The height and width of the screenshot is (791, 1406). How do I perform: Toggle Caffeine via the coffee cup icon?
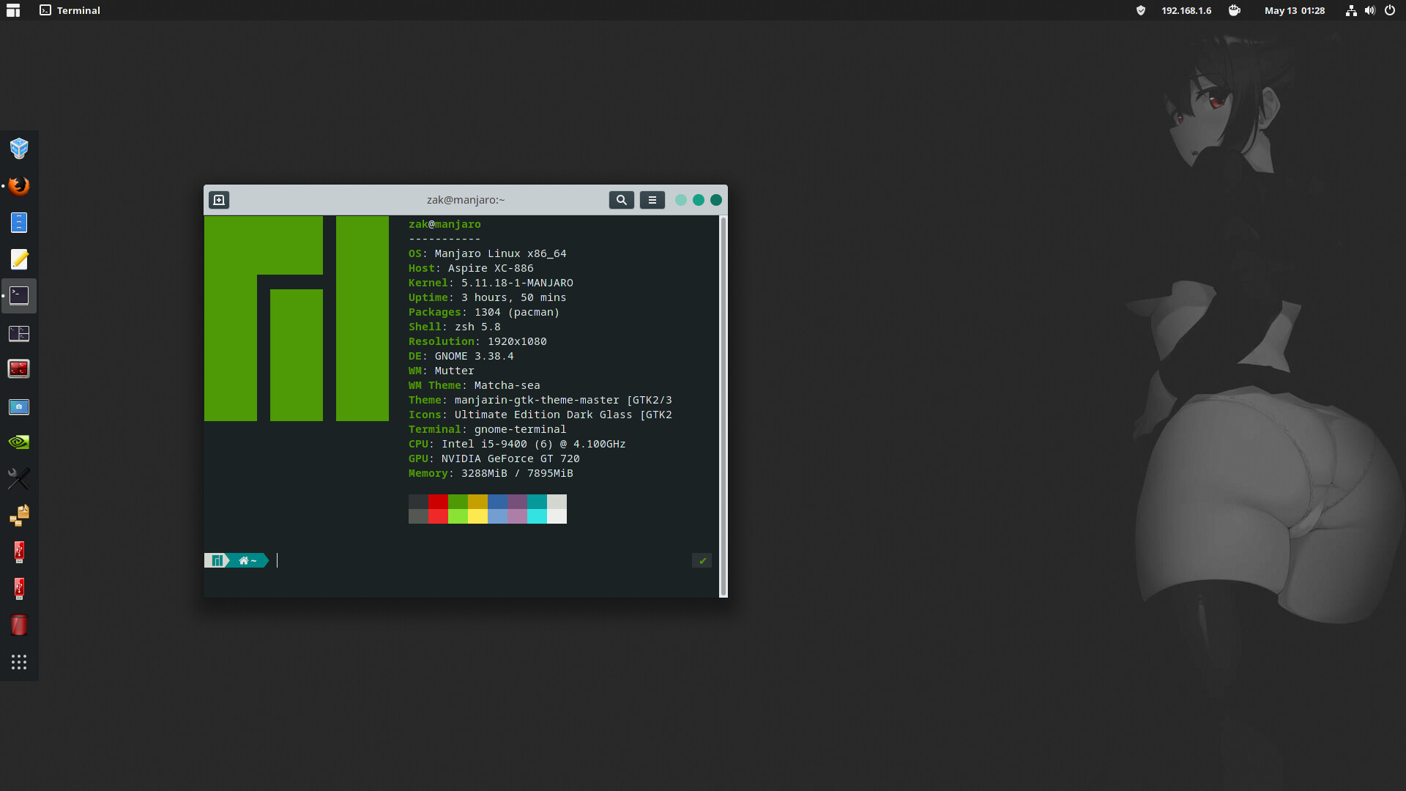[1234, 10]
